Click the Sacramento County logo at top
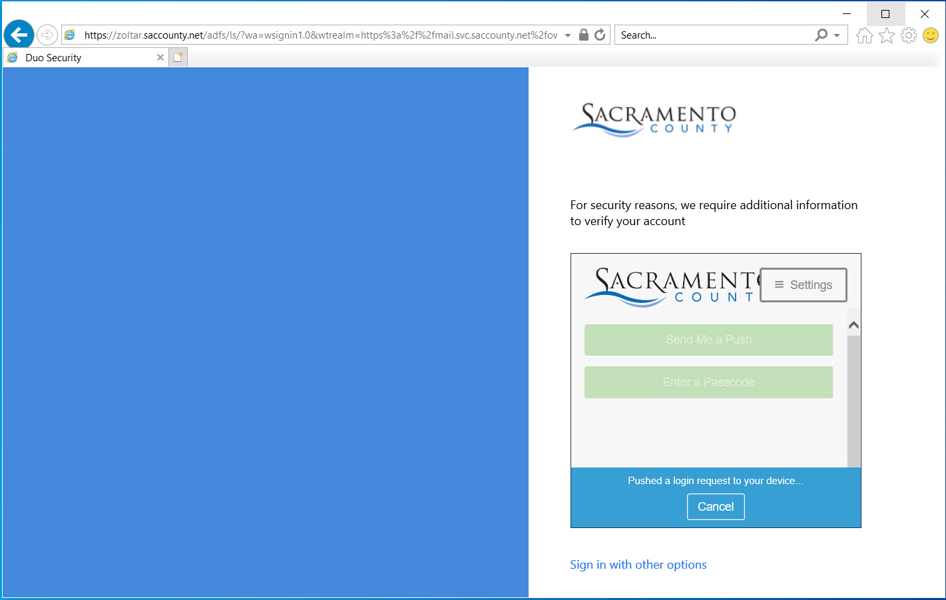 pos(654,120)
